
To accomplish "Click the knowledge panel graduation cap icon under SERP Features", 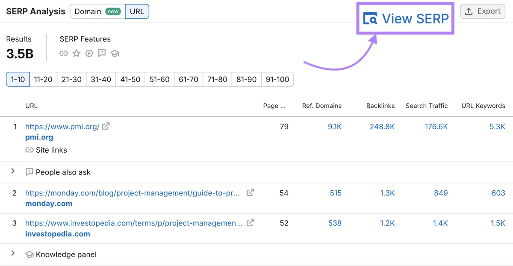I will pyautogui.click(x=115, y=53).
